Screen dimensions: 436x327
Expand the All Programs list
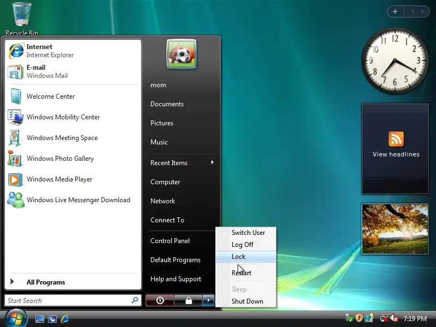tap(73, 282)
